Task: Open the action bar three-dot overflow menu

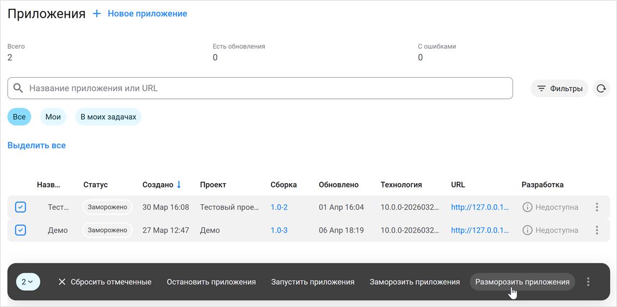Action: (588, 282)
